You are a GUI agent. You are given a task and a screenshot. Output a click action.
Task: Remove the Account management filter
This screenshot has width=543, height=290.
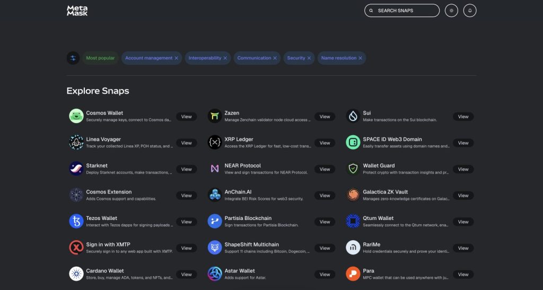(177, 58)
